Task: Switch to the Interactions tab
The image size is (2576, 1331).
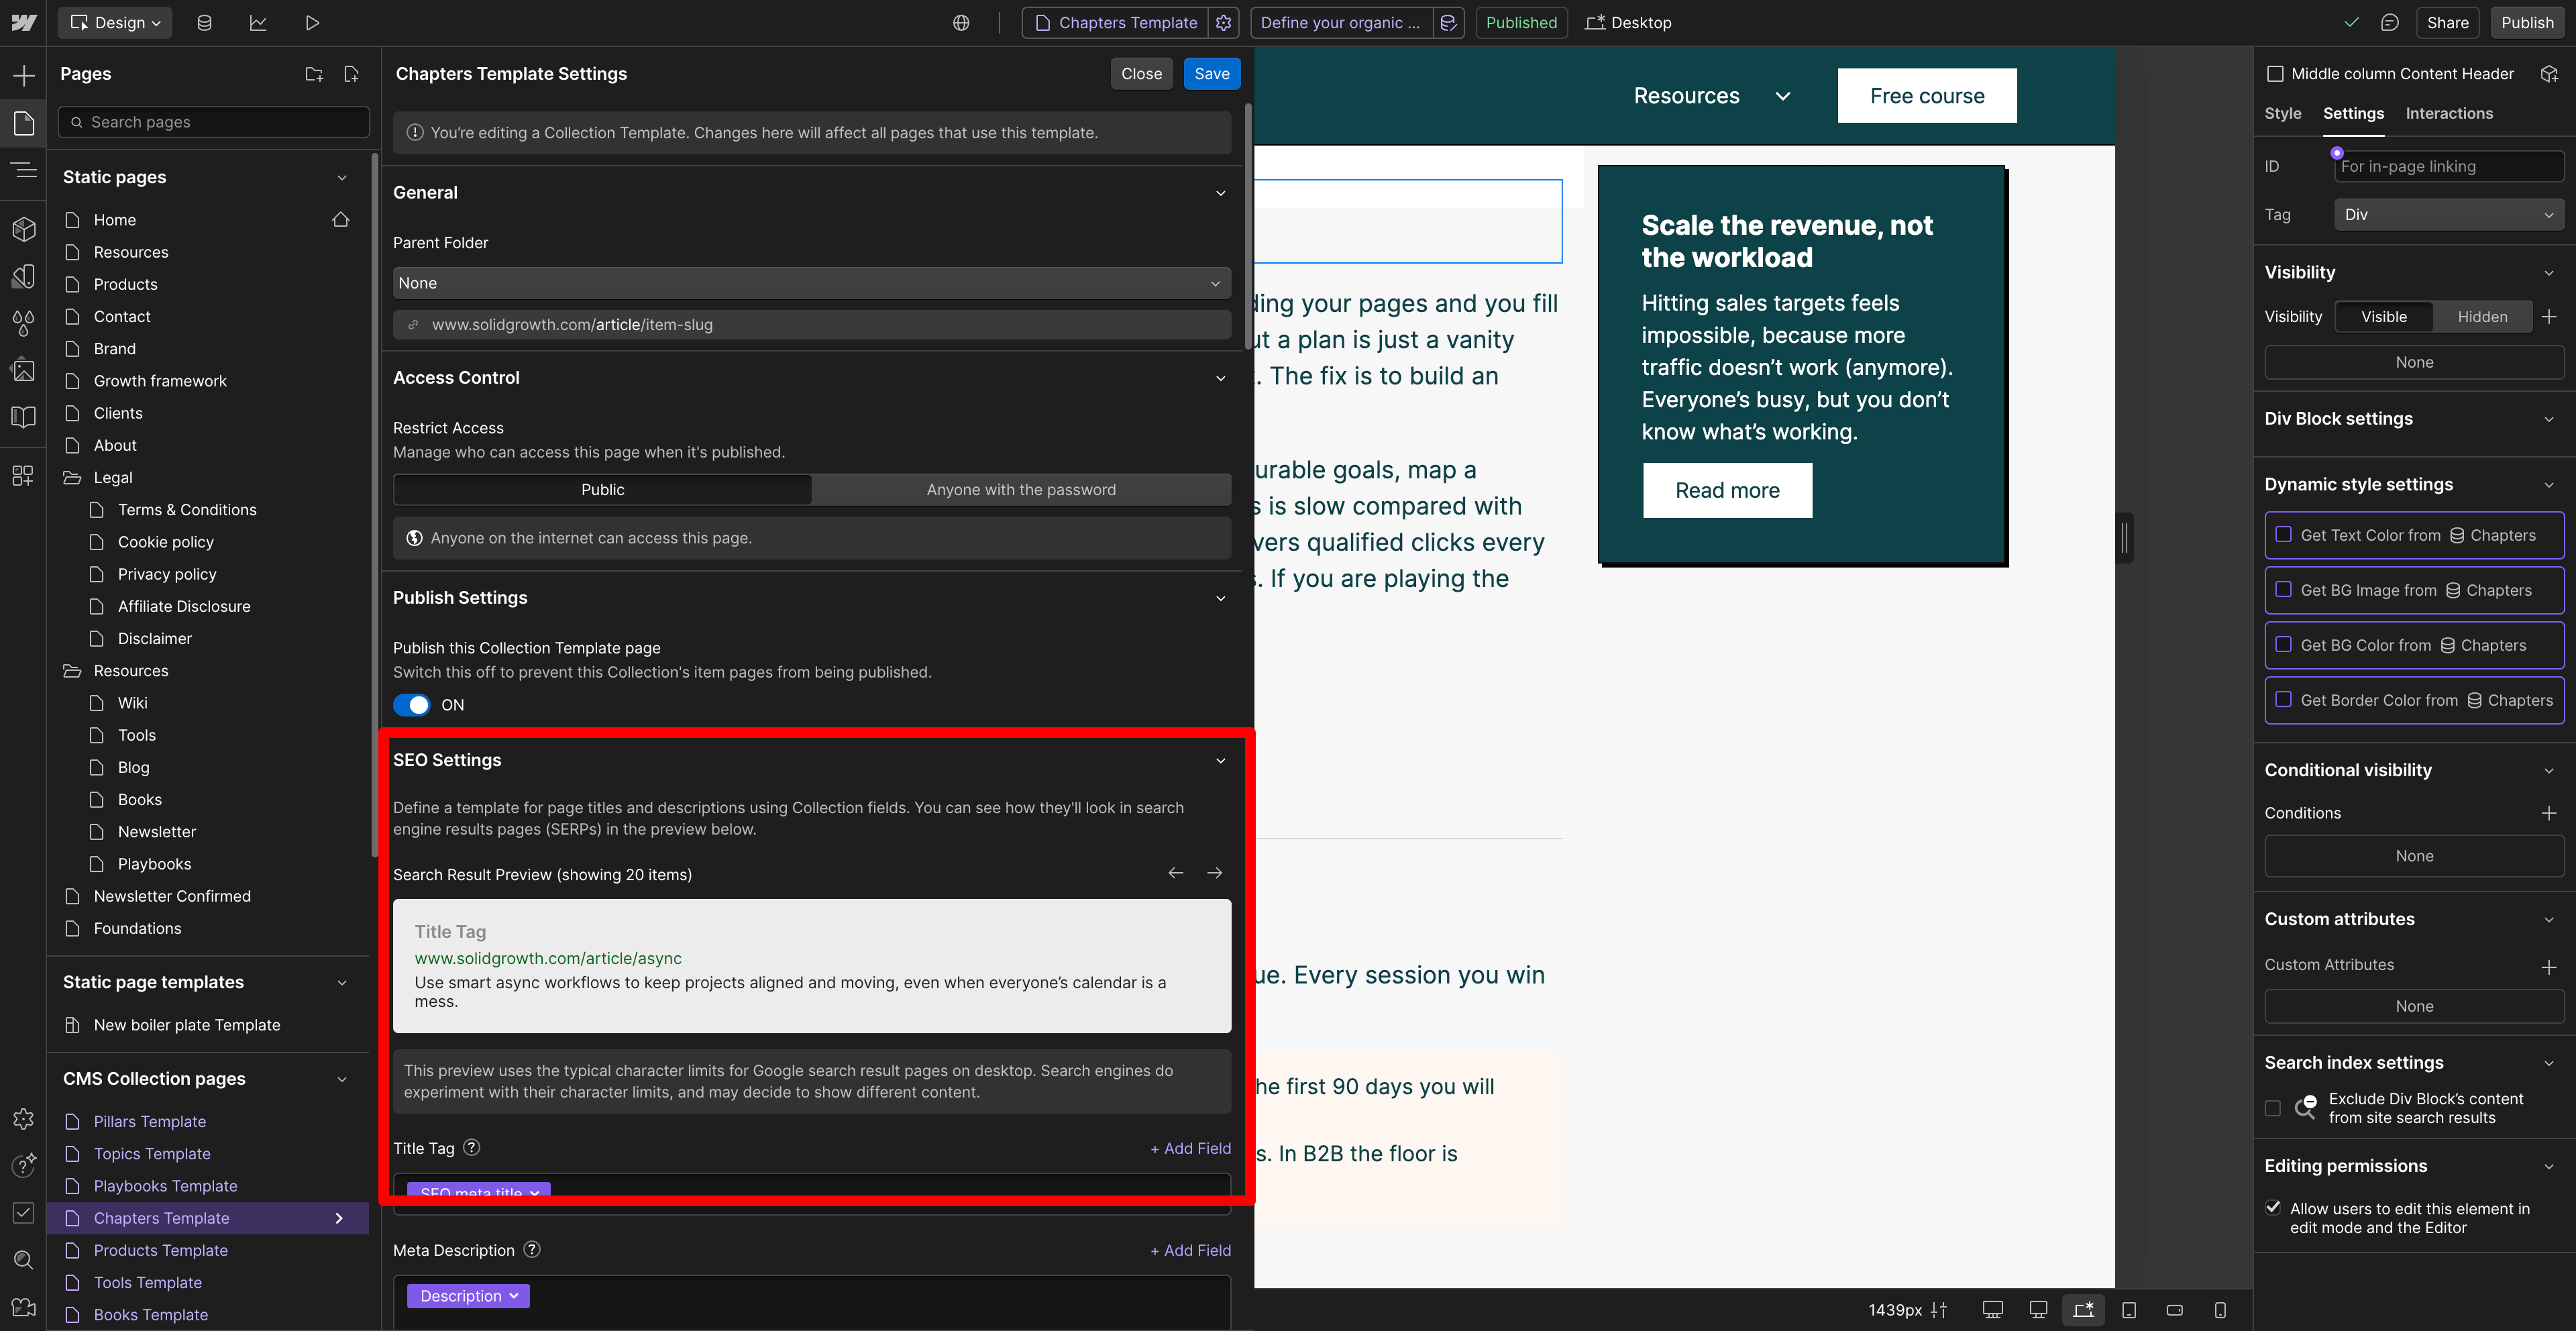Action: point(2448,113)
